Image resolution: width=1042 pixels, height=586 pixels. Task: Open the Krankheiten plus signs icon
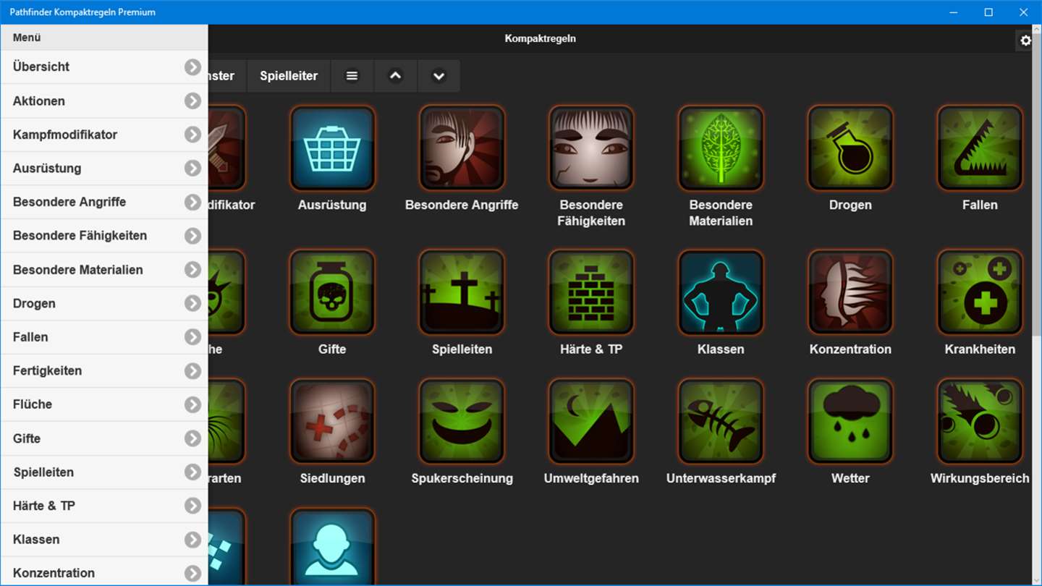[x=980, y=292]
